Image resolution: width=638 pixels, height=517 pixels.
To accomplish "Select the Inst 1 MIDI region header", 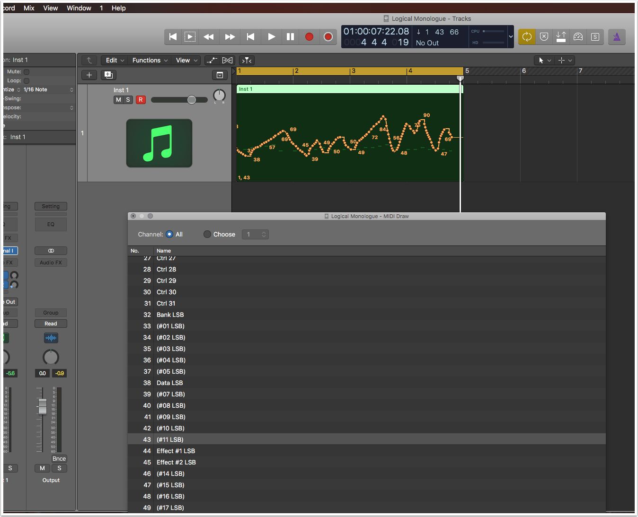I will click(349, 89).
